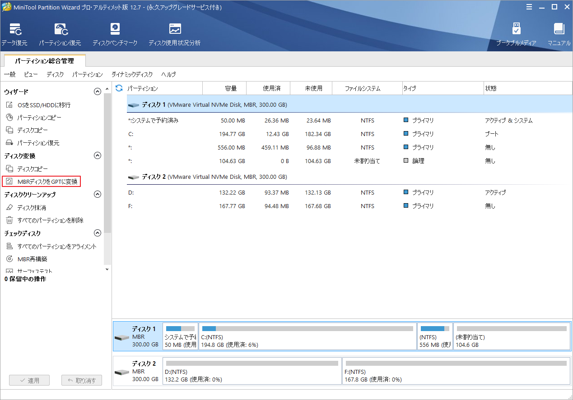The width and height of the screenshot is (573, 400).
Task: Select the 556 MB NTFS block
Action: click(435, 336)
